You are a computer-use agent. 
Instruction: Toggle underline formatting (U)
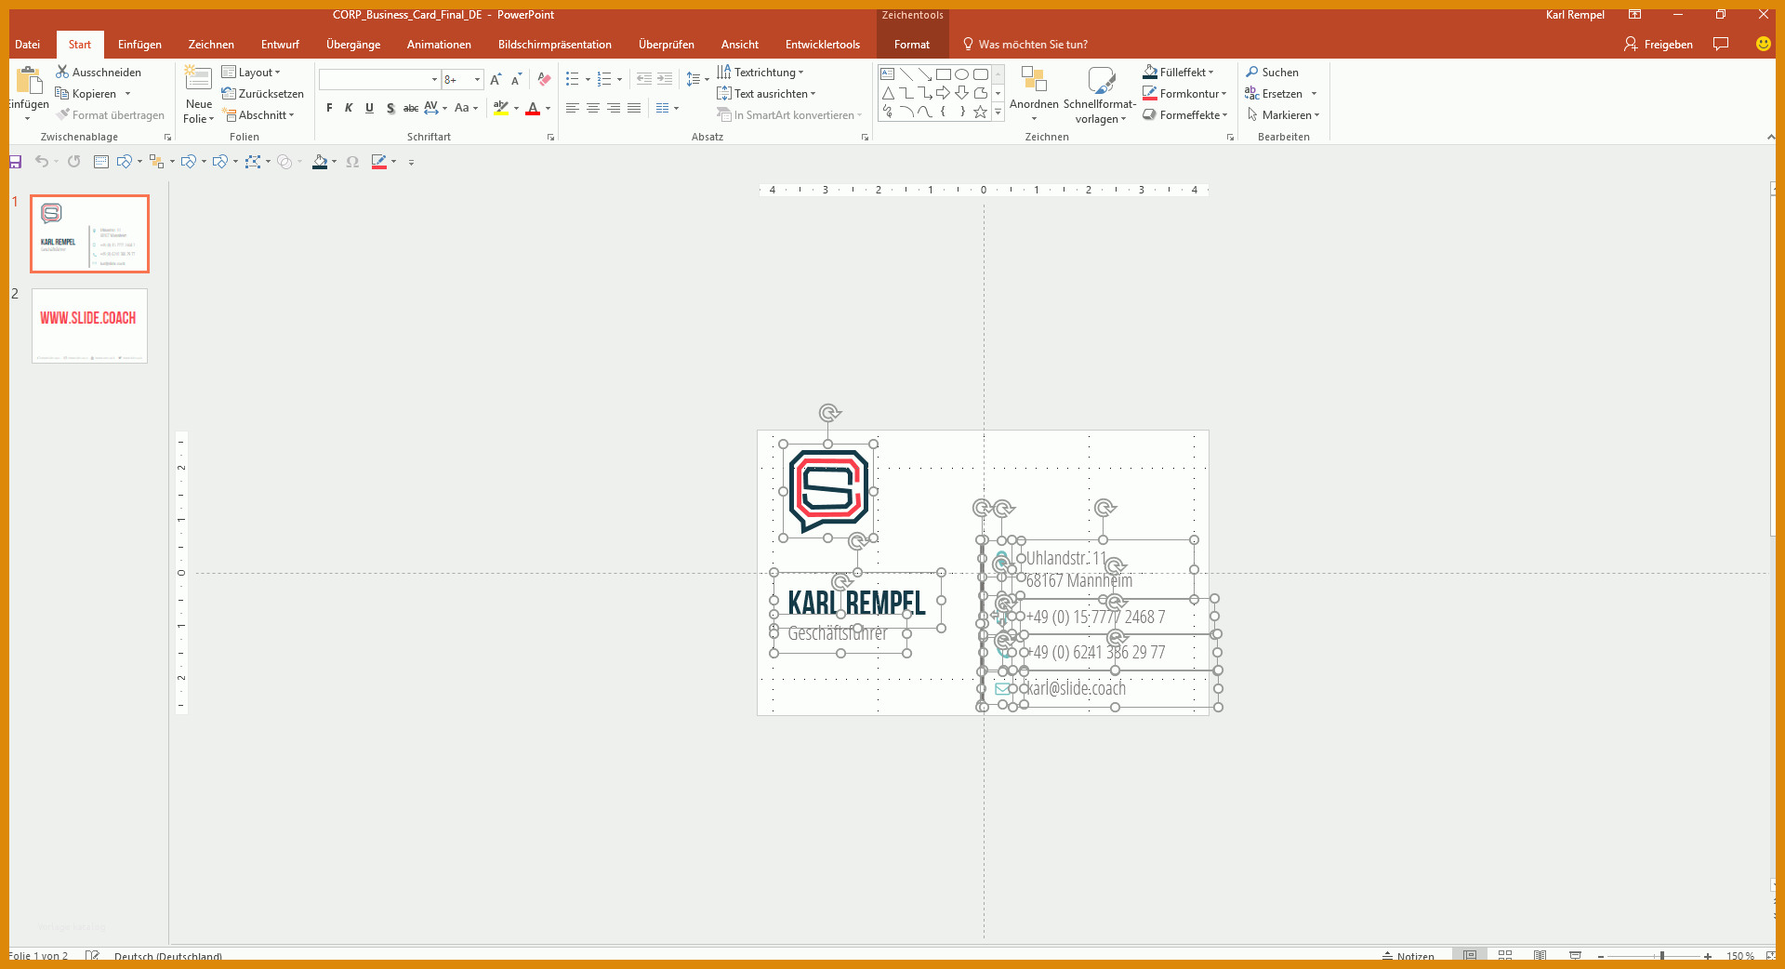(x=369, y=109)
